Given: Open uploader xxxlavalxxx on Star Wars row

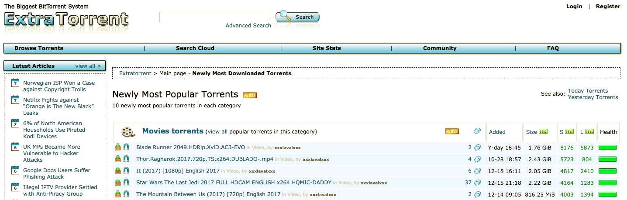Looking at the screenshot, I should click(374, 183).
